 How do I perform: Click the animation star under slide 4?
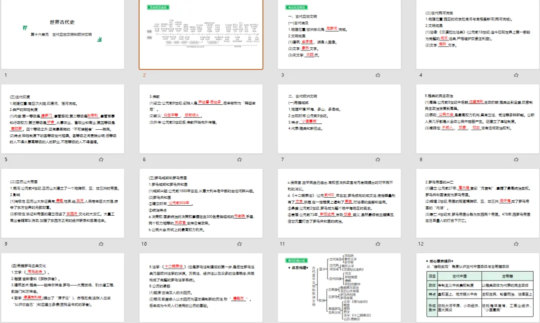[516, 75]
